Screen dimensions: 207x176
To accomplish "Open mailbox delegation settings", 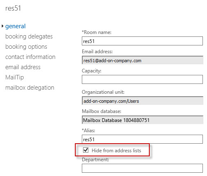I will (30, 88).
